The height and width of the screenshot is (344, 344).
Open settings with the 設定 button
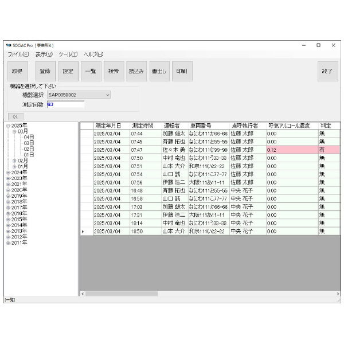click(x=68, y=71)
